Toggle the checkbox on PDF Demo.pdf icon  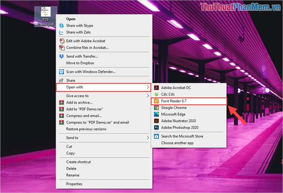click(43, 9)
